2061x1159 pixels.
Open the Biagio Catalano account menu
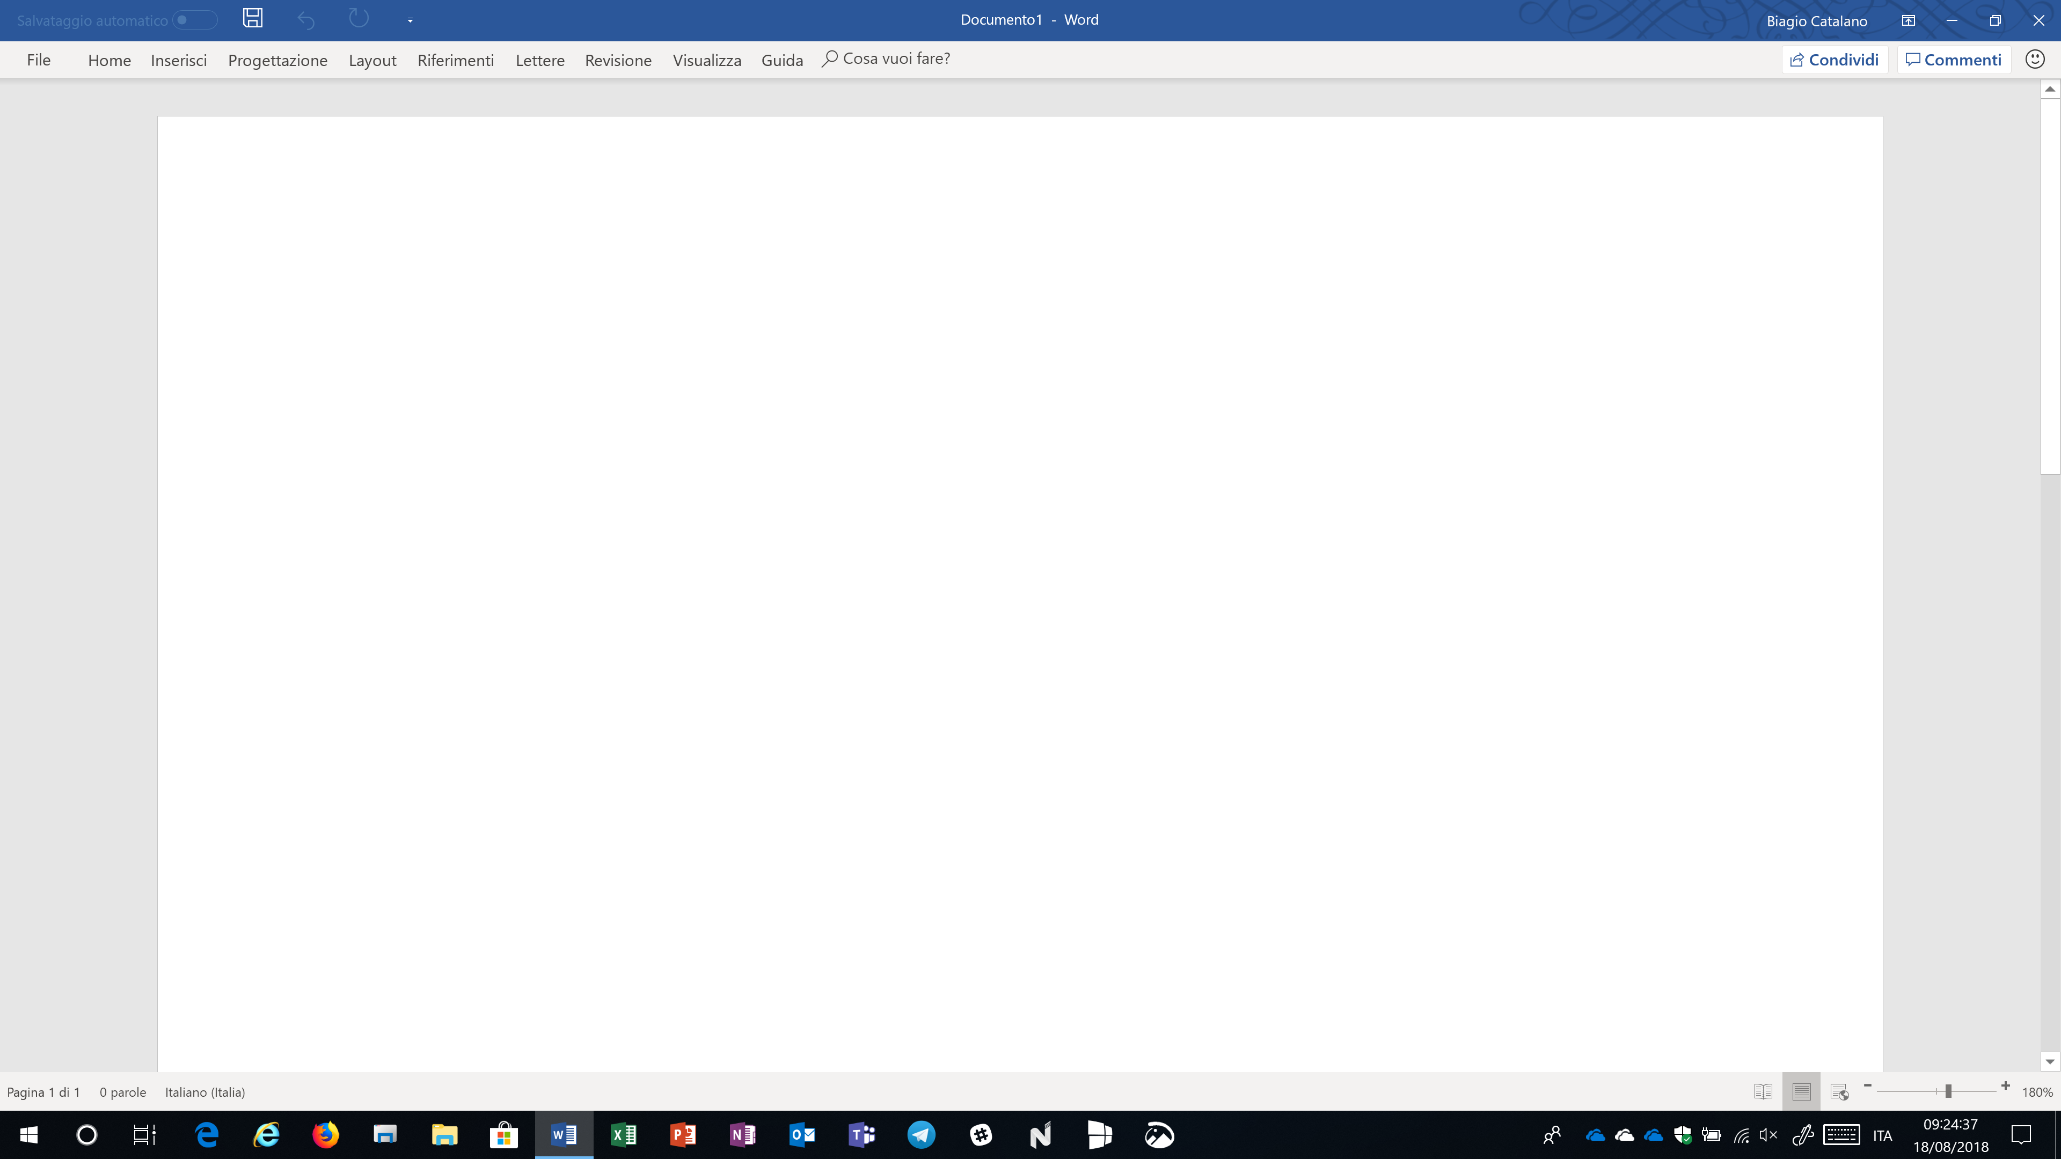click(1816, 21)
